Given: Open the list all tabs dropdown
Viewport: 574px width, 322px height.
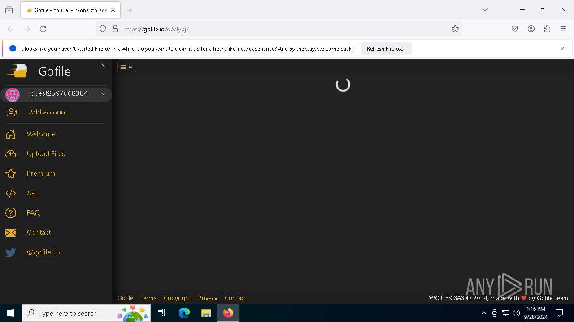Looking at the screenshot, I should click(485, 10).
